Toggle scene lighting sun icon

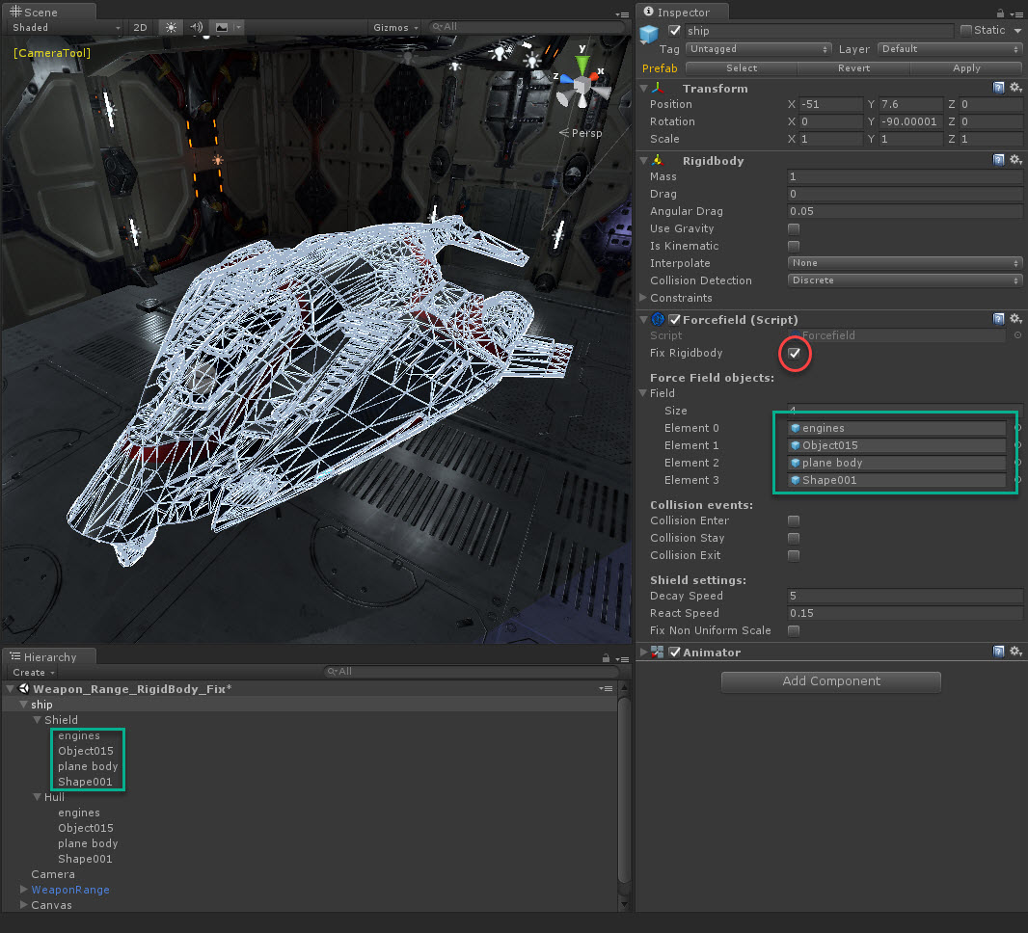pos(171,28)
